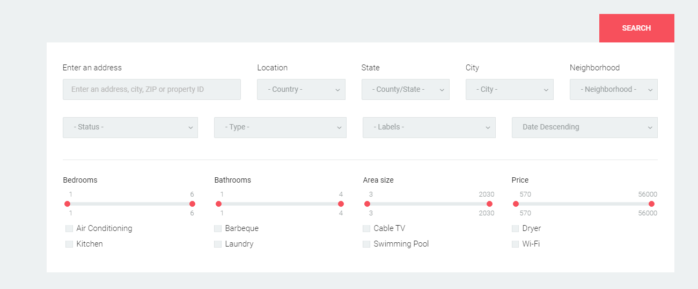Screen dimensions: 698x289
Task: Click the Price slider maximum handle
Action: (651, 204)
